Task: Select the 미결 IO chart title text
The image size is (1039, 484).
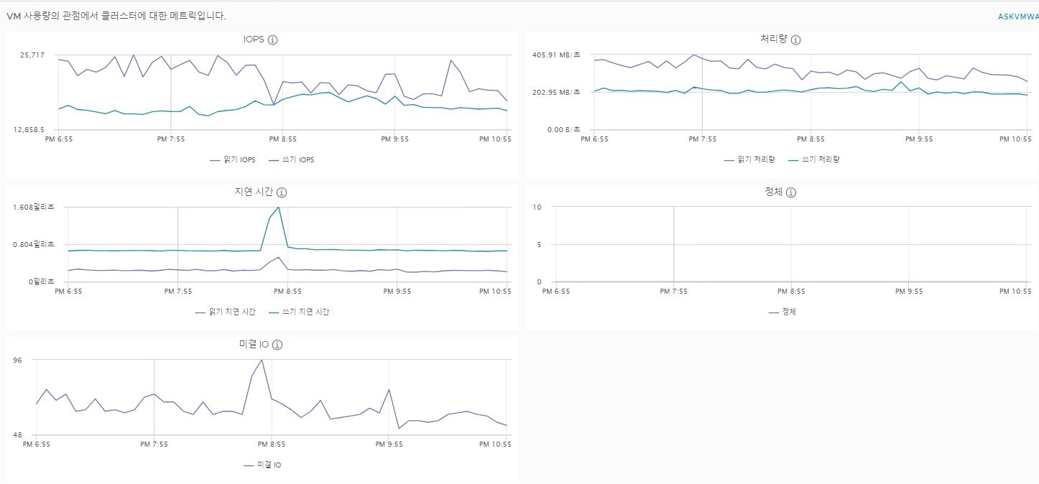Action: click(254, 345)
